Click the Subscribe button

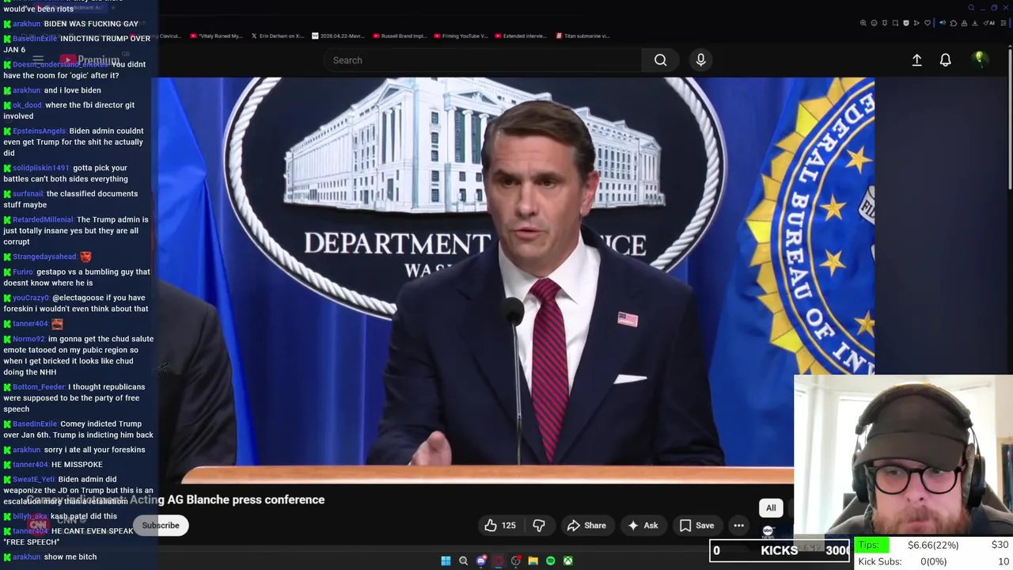[161, 526]
